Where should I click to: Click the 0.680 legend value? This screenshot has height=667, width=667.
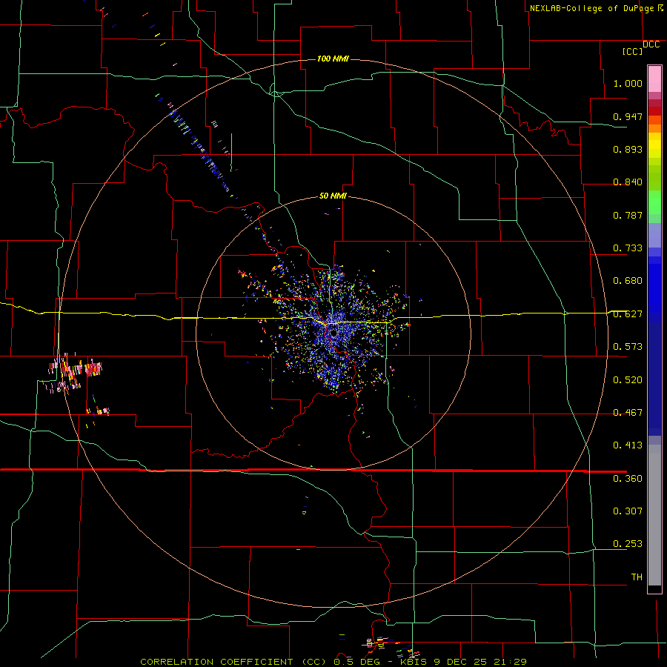coord(628,281)
